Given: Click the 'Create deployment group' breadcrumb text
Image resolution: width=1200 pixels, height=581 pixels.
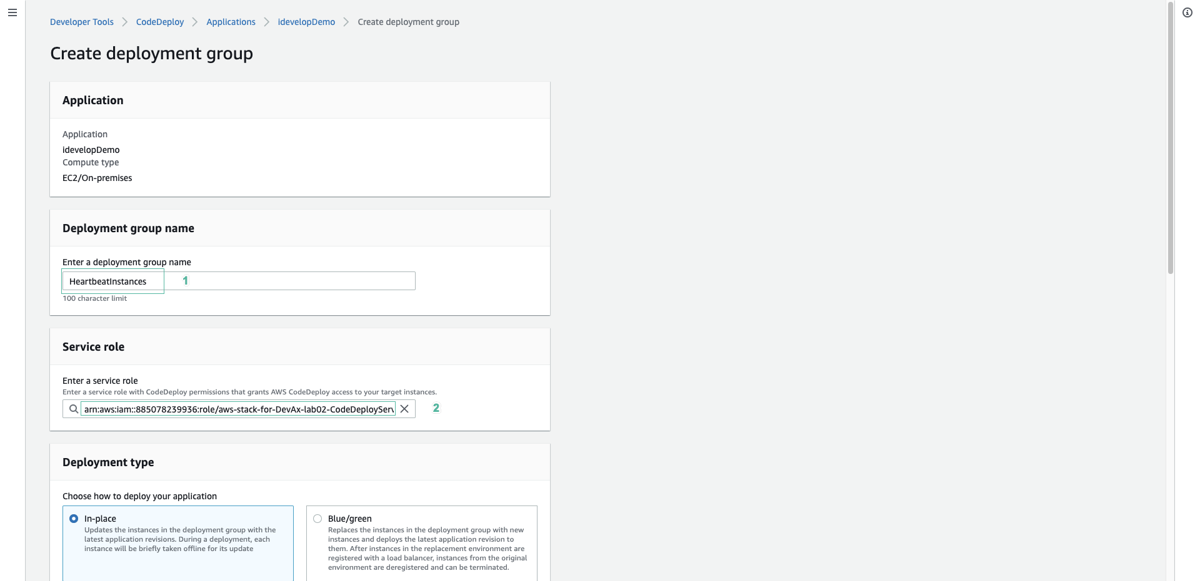Looking at the screenshot, I should click(x=408, y=22).
